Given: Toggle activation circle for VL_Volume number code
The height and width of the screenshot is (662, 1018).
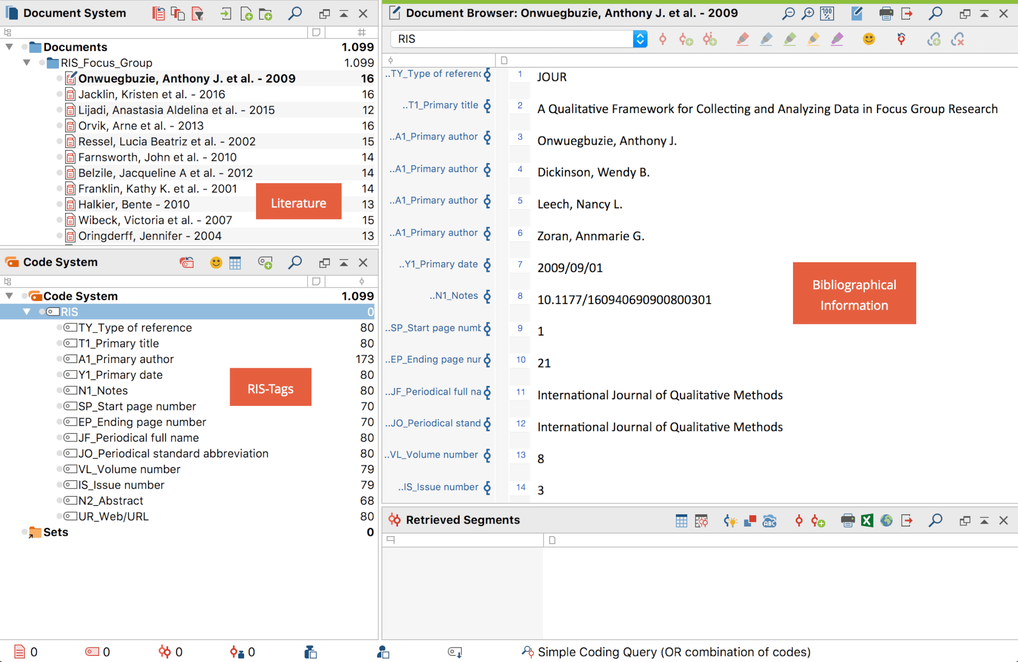Looking at the screenshot, I should click(59, 469).
